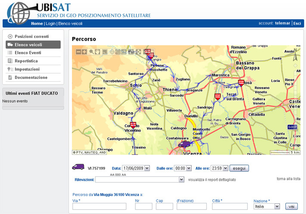The width and height of the screenshot is (306, 214).
Task: Click into the Frazione field
Action: click(192, 206)
